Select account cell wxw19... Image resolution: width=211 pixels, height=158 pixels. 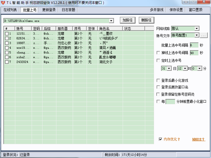click(x=23, y=48)
